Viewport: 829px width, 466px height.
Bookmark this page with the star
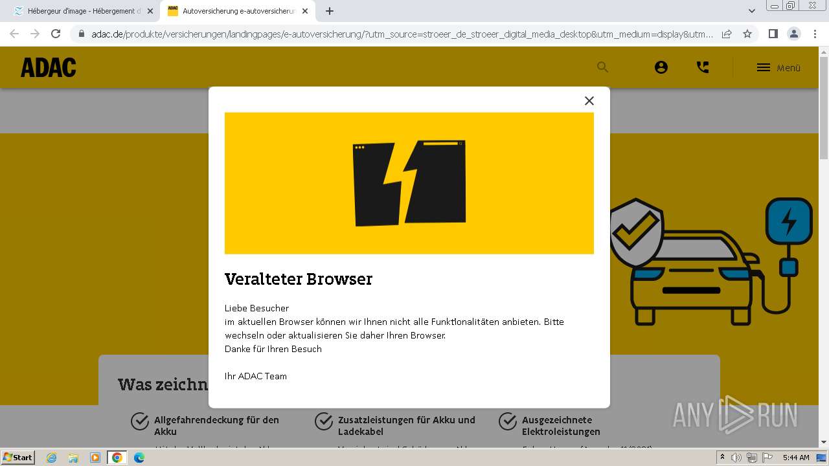tap(747, 34)
